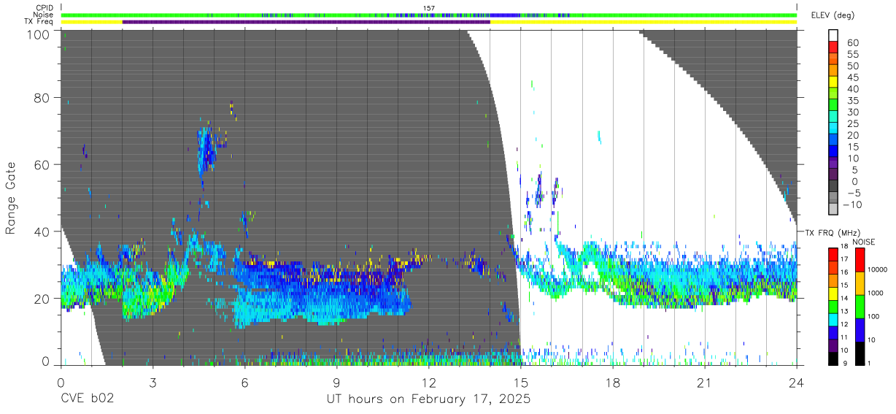Click the light gray bottom segment of the ELEV bar
The width and height of the screenshot is (896, 414).
point(833,209)
